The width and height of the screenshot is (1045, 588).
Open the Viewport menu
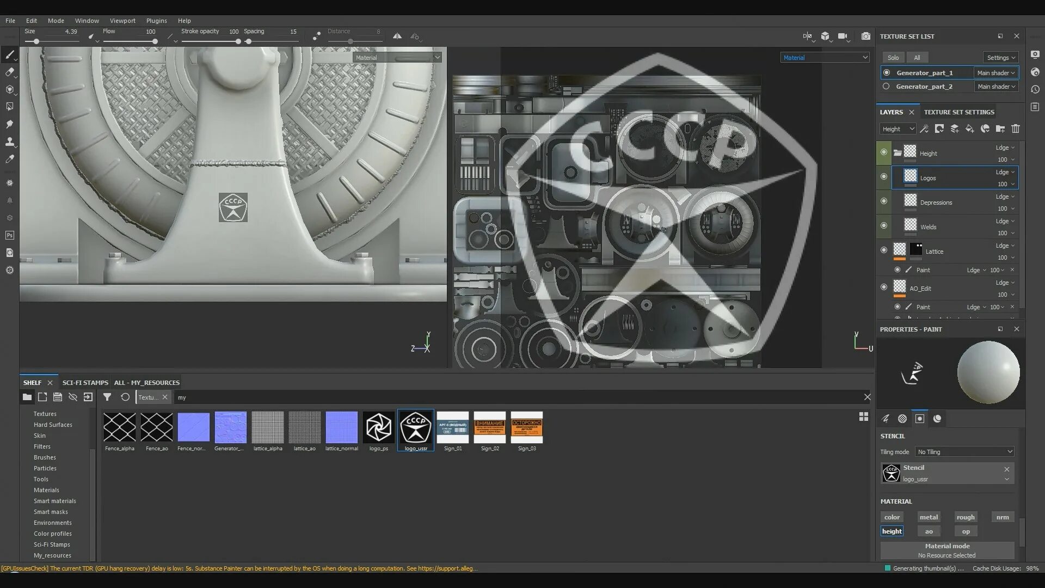[122, 21]
